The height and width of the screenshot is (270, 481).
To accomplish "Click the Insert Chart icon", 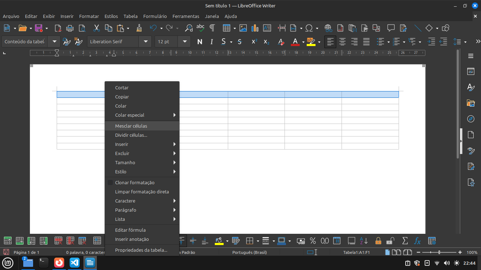I will point(255,28).
